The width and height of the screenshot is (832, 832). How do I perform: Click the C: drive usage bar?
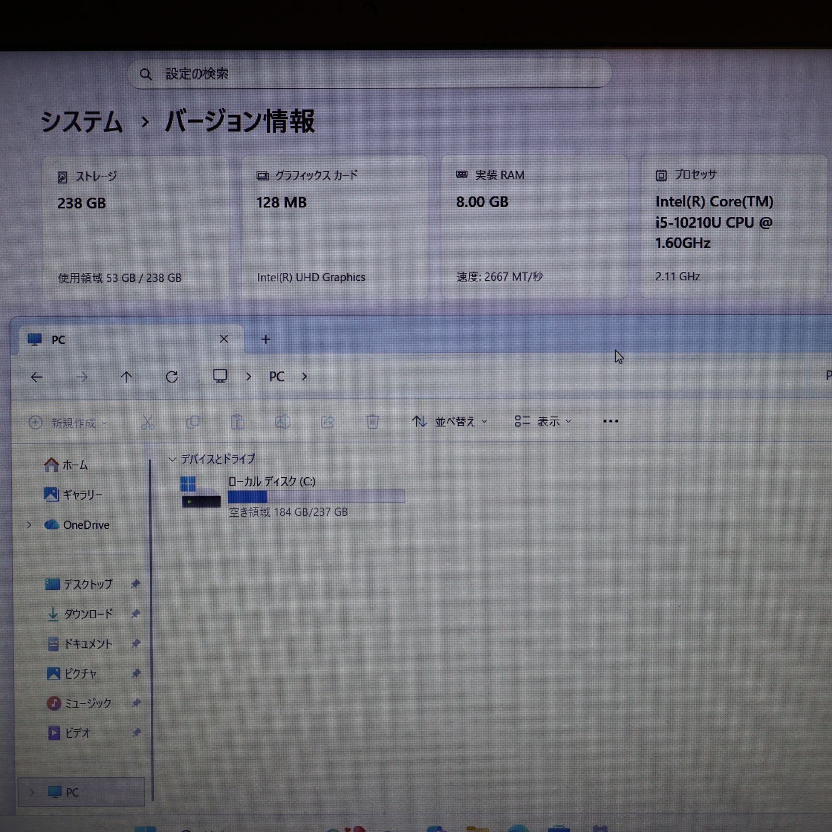click(x=316, y=497)
